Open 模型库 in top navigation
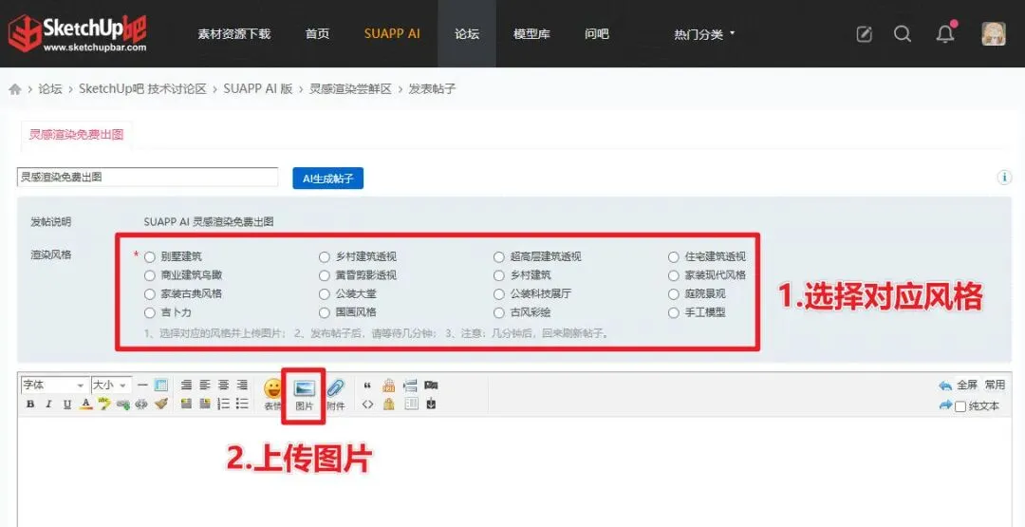1025x527 pixels. (x=533, y=34)
